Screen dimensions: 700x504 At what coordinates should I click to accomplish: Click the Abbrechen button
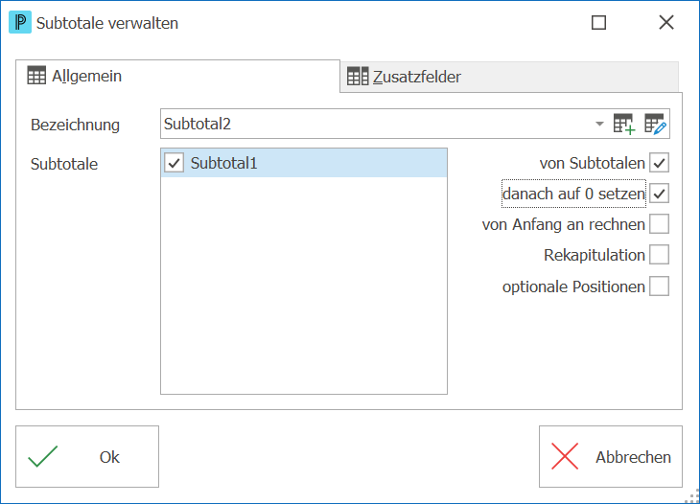pos(610,457)
